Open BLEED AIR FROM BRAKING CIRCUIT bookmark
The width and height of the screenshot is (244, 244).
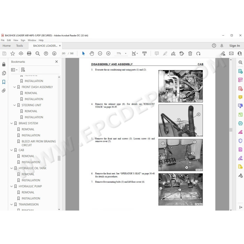click(x=39, y=143)
